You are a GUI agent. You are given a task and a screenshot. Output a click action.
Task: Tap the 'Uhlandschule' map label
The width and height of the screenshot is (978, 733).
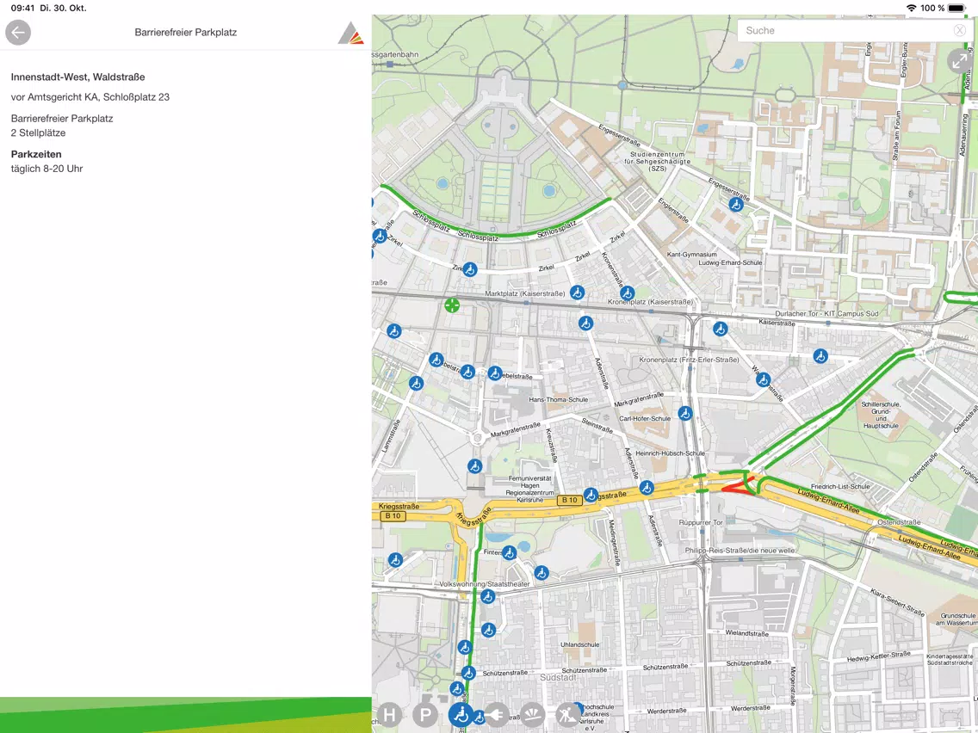[x=580, y=644]
